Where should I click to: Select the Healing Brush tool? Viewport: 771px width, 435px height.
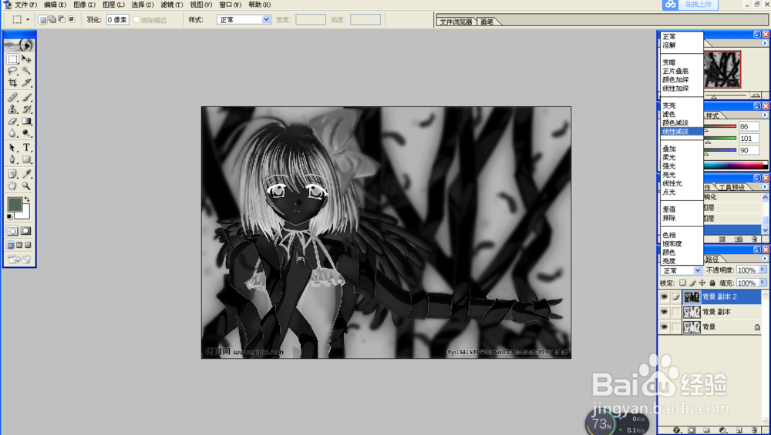tap(13, 97)
